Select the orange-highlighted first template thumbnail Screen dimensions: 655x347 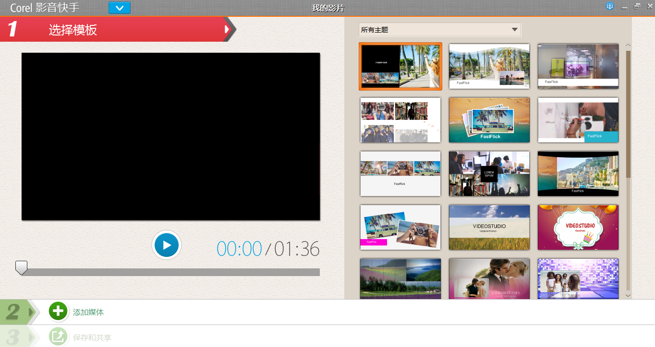click(x=400, y=66)
